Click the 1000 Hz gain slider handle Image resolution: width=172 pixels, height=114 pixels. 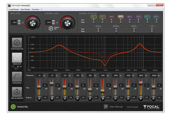[103, 91]
